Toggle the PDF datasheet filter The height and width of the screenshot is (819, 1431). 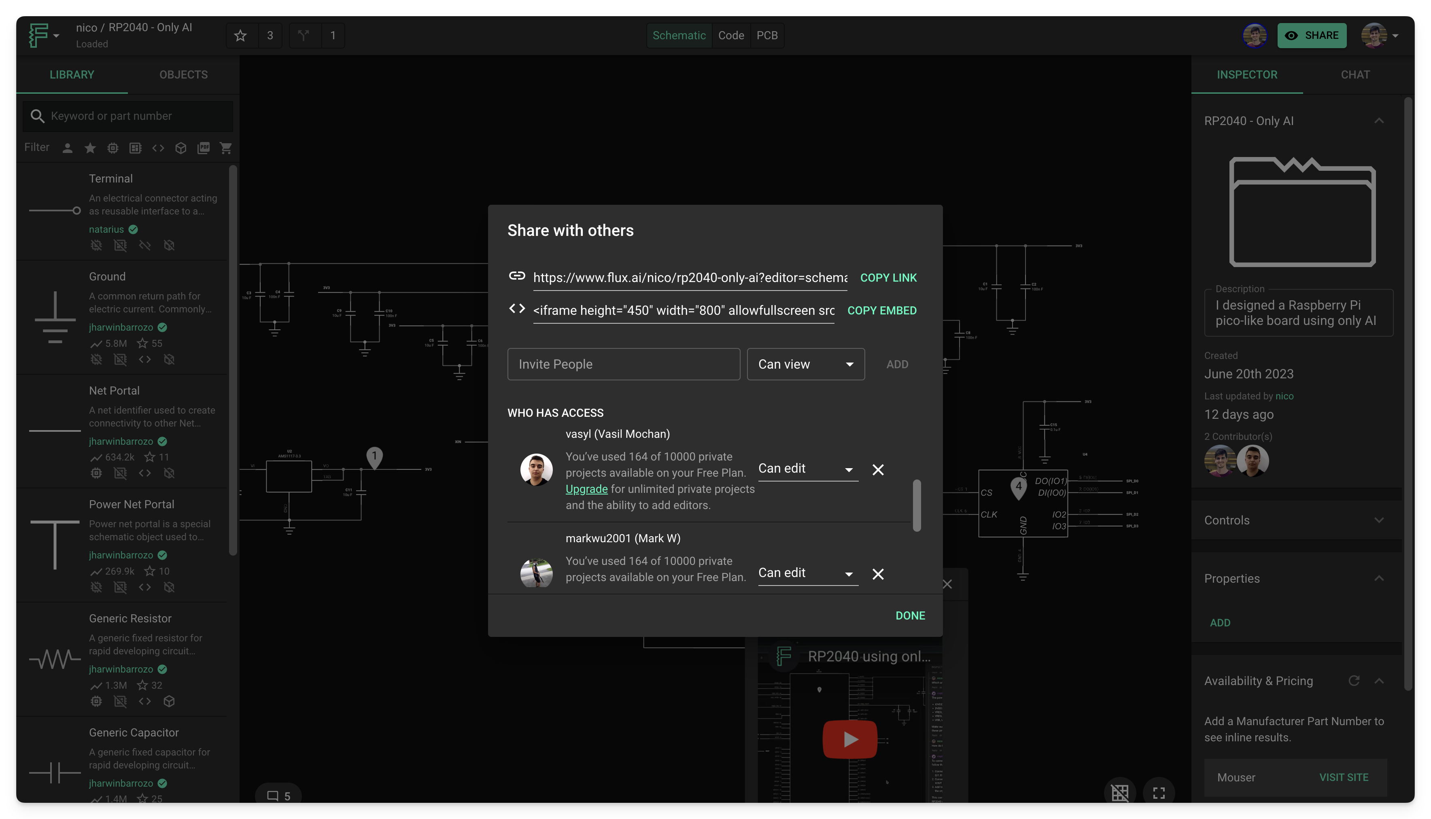pyautogui.click(x=204, y=148)
